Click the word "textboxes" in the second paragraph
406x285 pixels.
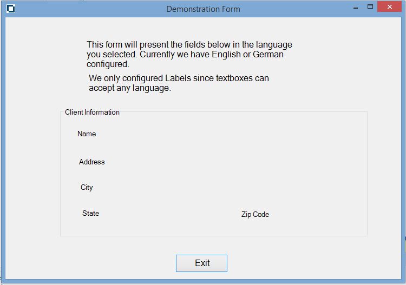click(x=234, y=78)
